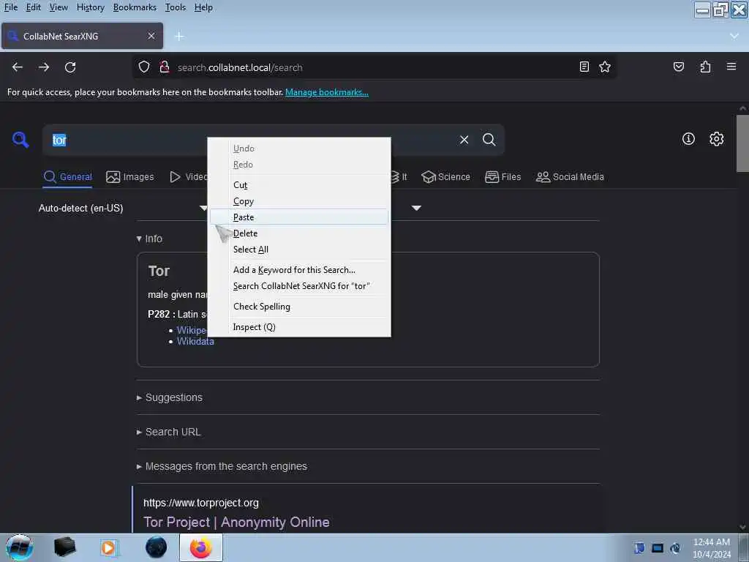Choose Search CollabNet SearXNG for "tor"
This screenshot has height=562, width=749.
[299, 286]
